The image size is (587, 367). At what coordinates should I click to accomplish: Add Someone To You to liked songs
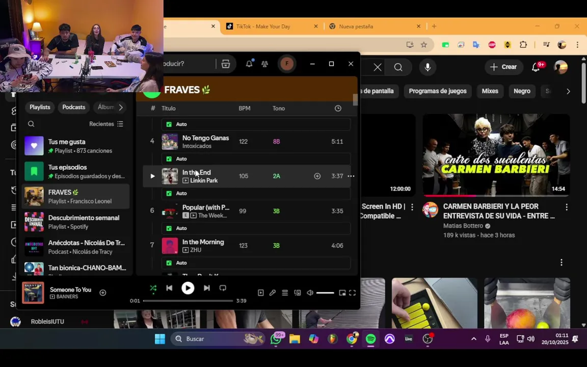tap(102, 293)
